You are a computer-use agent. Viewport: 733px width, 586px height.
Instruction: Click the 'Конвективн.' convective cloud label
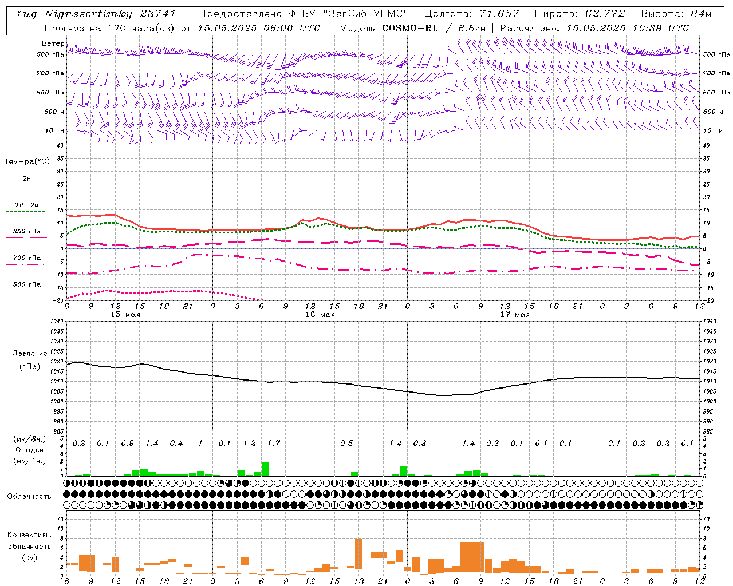point(29,535)
